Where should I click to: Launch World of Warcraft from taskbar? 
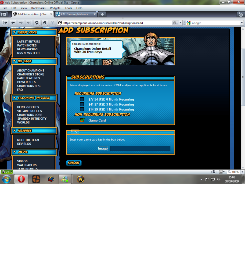81,179
